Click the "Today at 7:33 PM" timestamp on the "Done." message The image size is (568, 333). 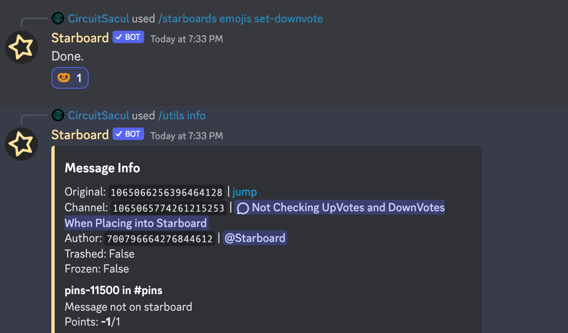click(x=187, y=39)
